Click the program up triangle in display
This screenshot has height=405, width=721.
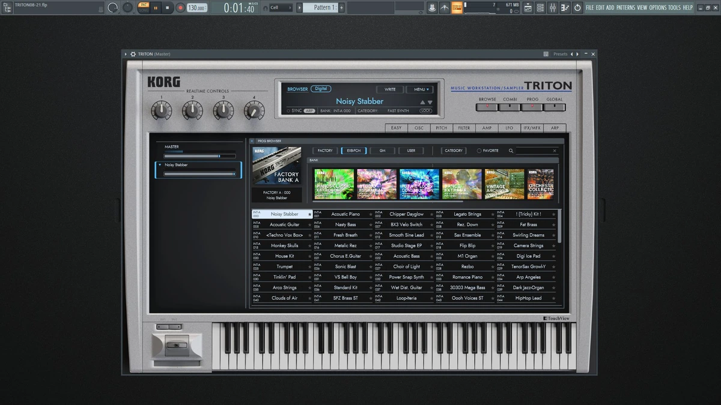pos(422,103)
